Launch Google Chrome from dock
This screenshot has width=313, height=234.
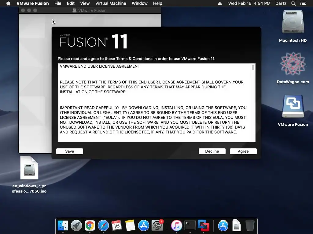point(90,226)
